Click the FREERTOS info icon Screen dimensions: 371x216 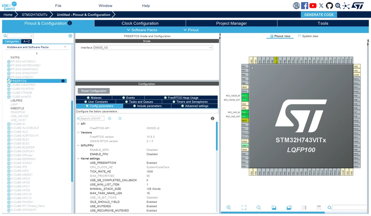(63, 81)
